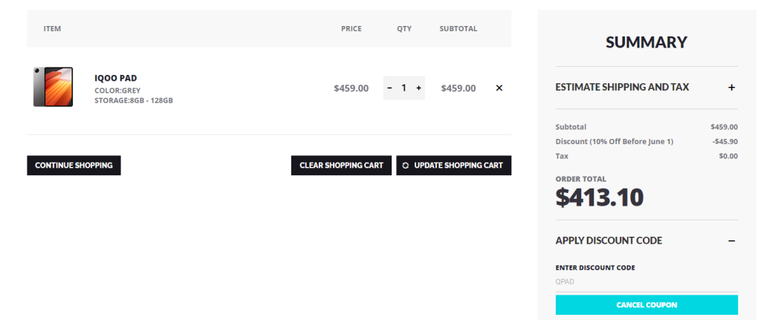This screenshot has width=761, height=320.
Task: Click the Summary panel heading
Action: (x=646, y=42)
